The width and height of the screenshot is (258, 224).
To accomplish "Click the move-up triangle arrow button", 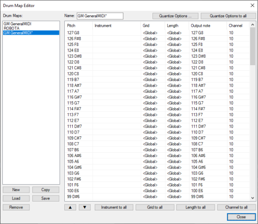I will point(70,207).
